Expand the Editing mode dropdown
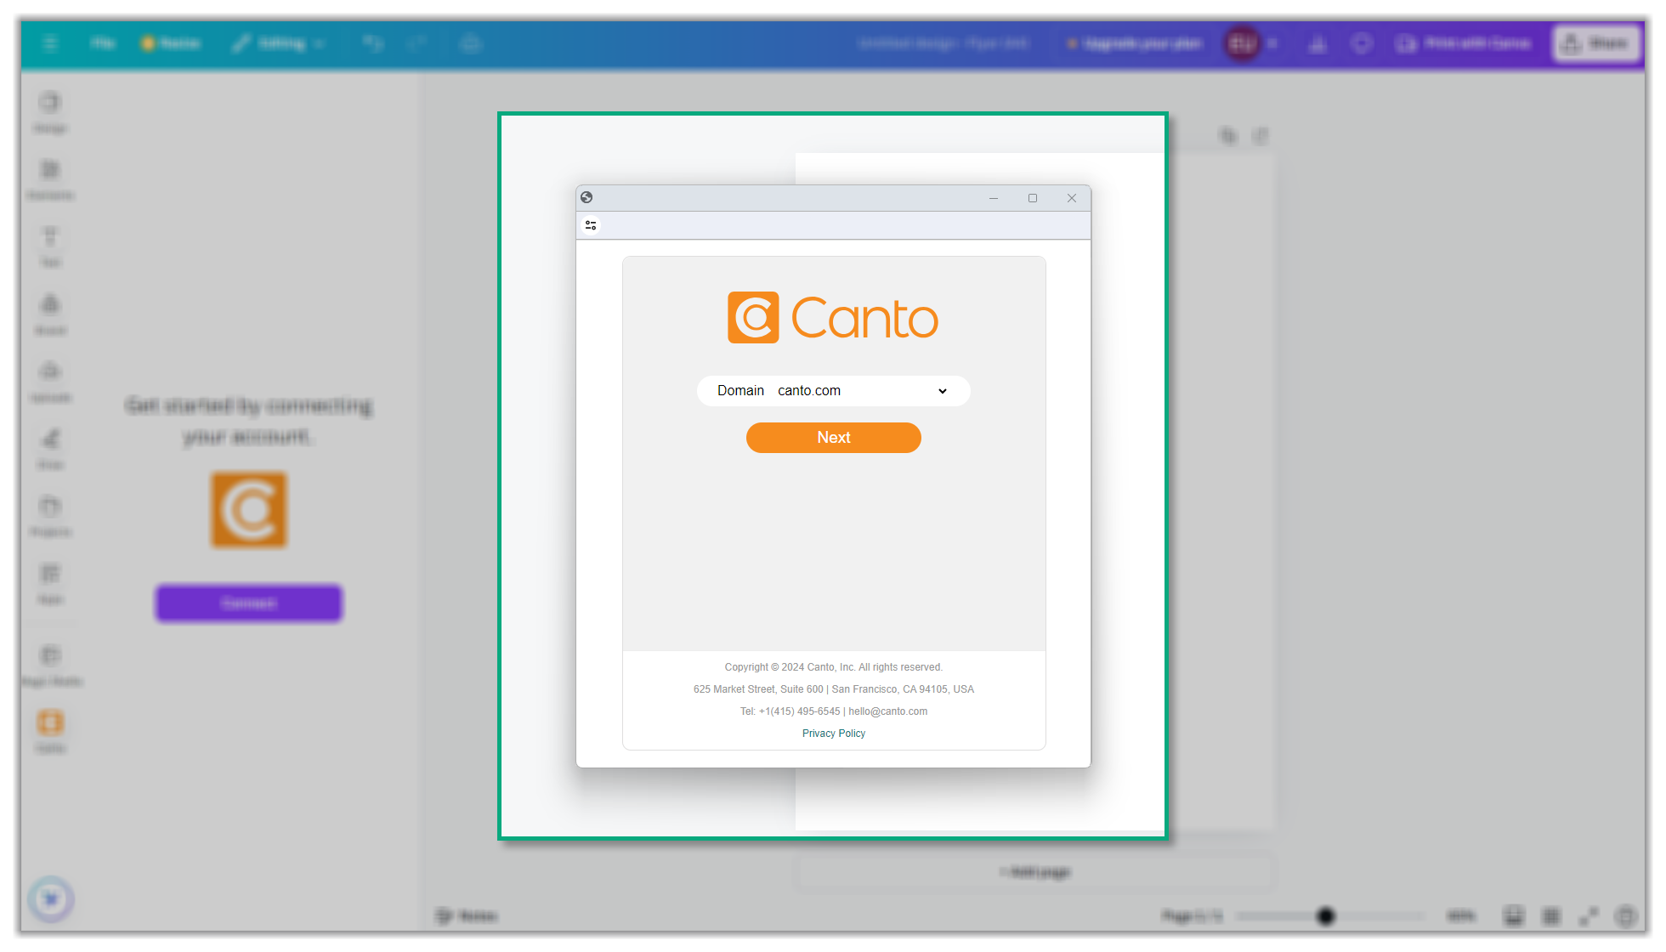 (x=280, y=42)
